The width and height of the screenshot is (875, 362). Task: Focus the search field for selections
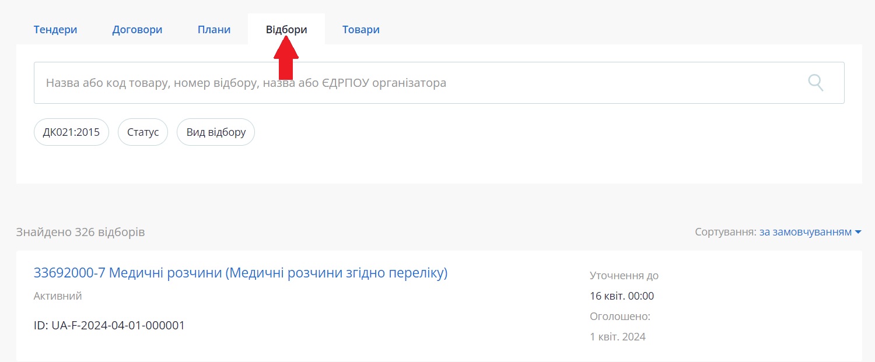(408, 83)
